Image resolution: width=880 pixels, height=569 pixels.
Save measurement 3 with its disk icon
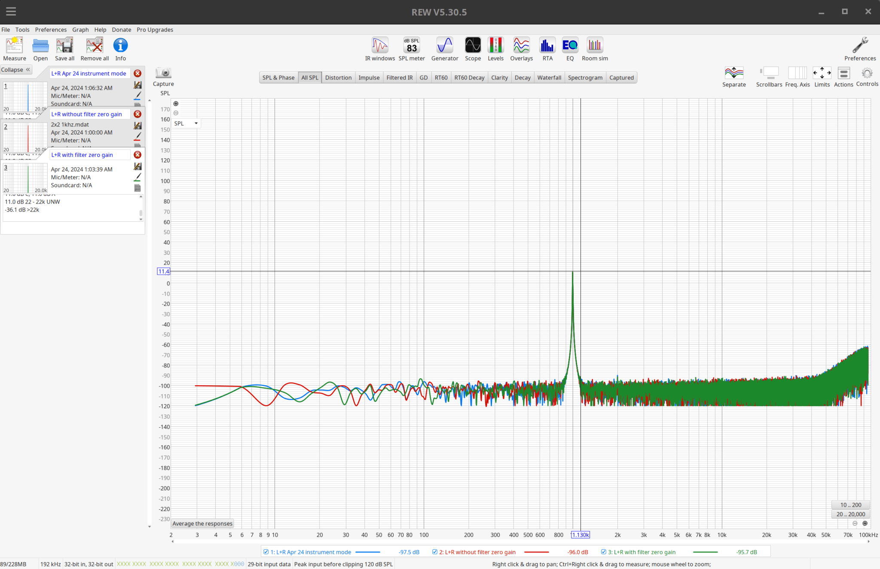[137, 166]
